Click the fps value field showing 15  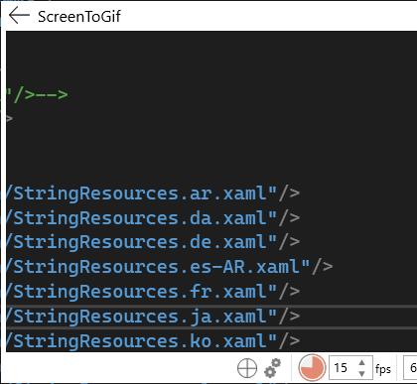point(350,368)
